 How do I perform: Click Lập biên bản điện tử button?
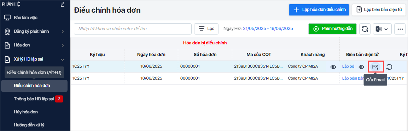tap(379, 10)
